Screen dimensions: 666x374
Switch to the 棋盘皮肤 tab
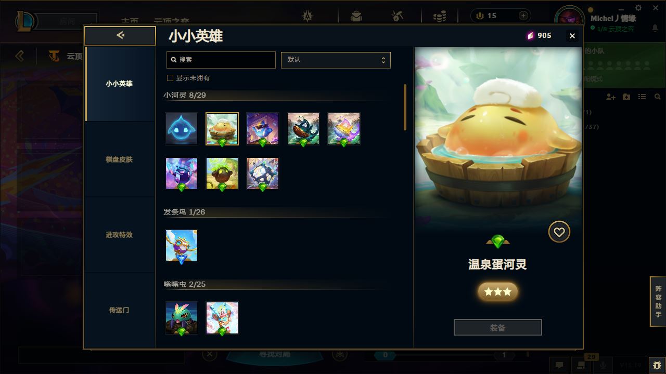pyautogui.click(x=119, y=159)
